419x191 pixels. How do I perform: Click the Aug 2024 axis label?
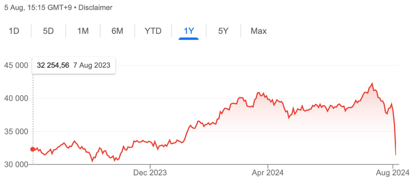pyautogui.click(x=393, y=173)
